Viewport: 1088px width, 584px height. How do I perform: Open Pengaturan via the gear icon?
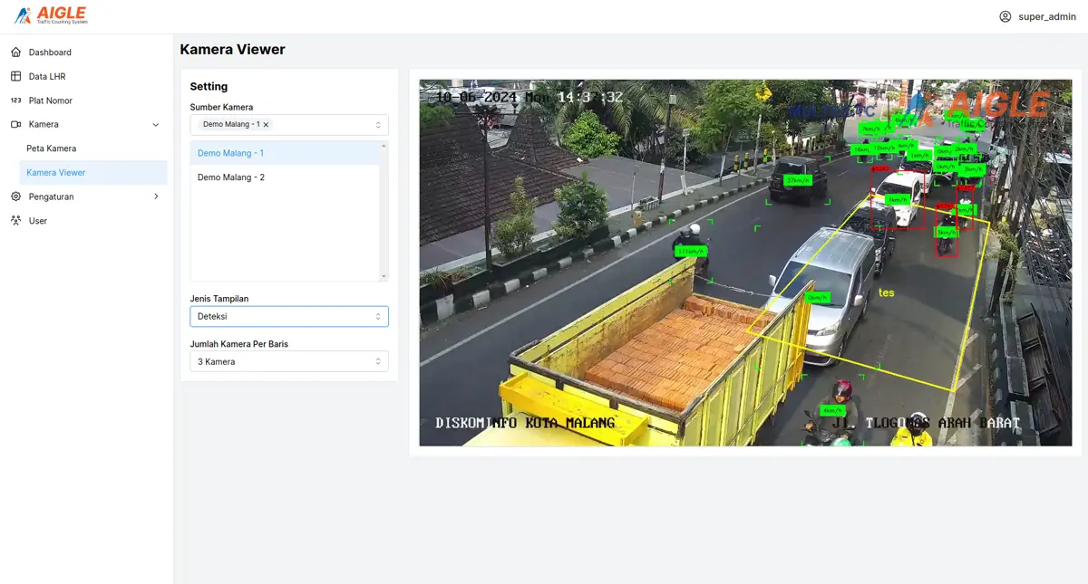click(x=15, y=196)
